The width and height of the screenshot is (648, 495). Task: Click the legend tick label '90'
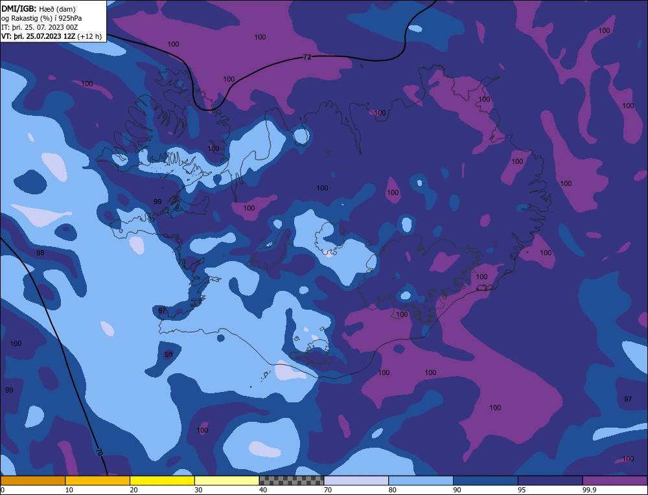(x=457, y=490)
